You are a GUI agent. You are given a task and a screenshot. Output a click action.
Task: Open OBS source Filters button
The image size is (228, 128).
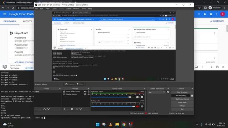[80, 84]
